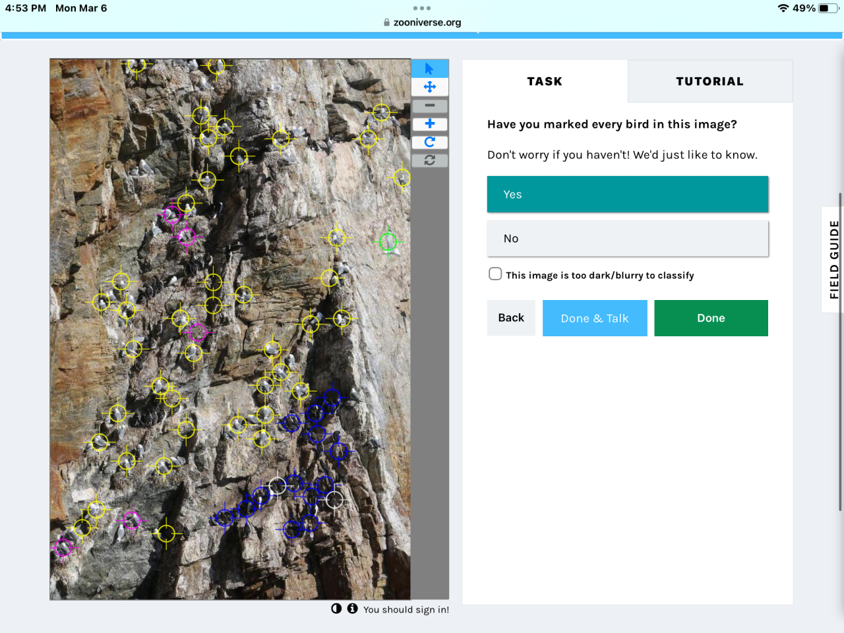The width and height of the screenshot is (844, 633).
Task: Toggle the invert image contrast icon
Action: click(x=336, y=609)
